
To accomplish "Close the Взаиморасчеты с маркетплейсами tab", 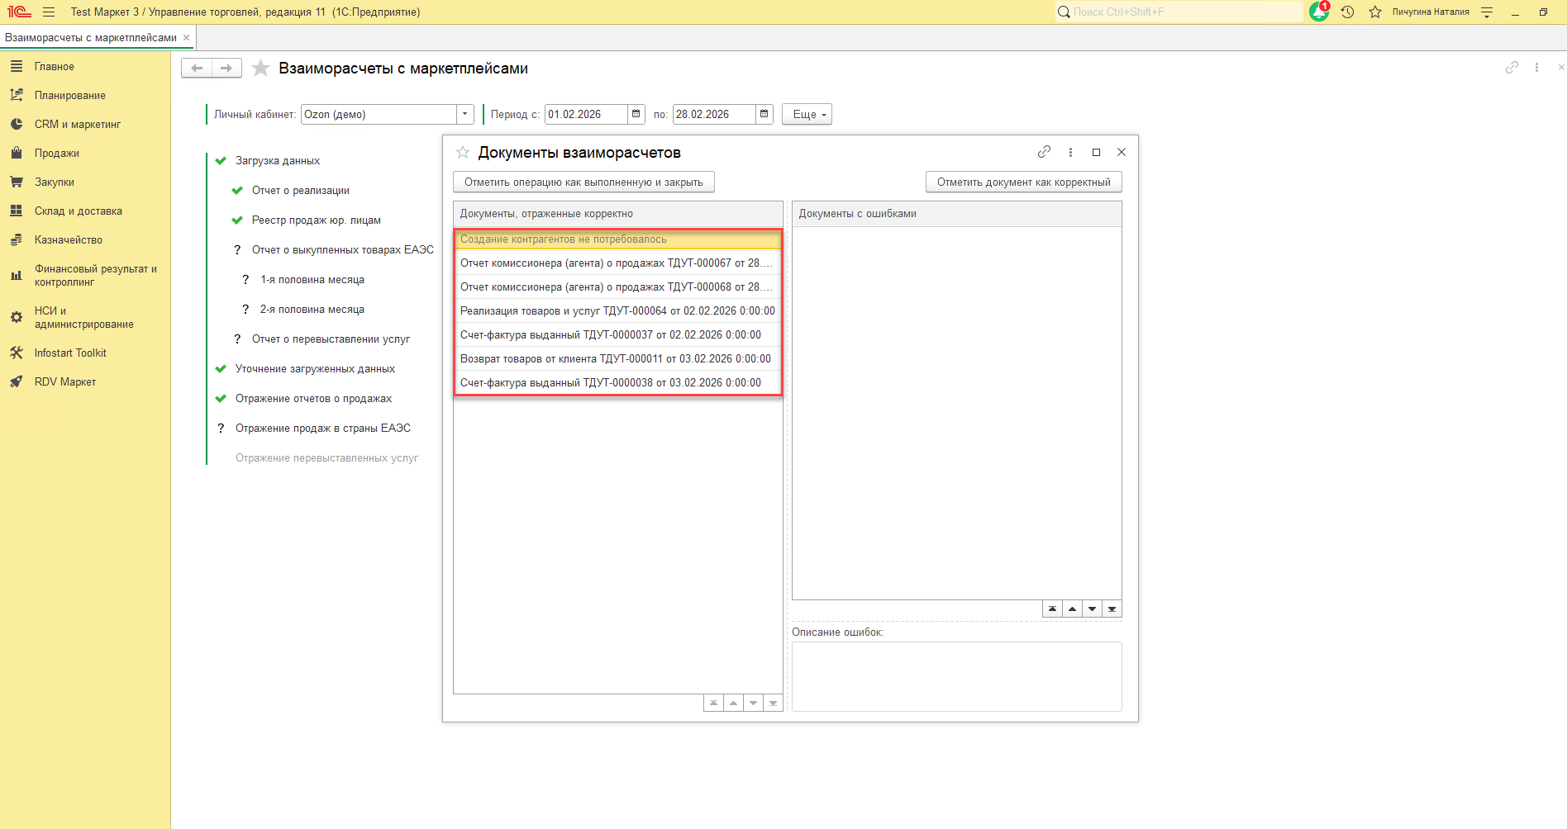I will tap(186, 38).
